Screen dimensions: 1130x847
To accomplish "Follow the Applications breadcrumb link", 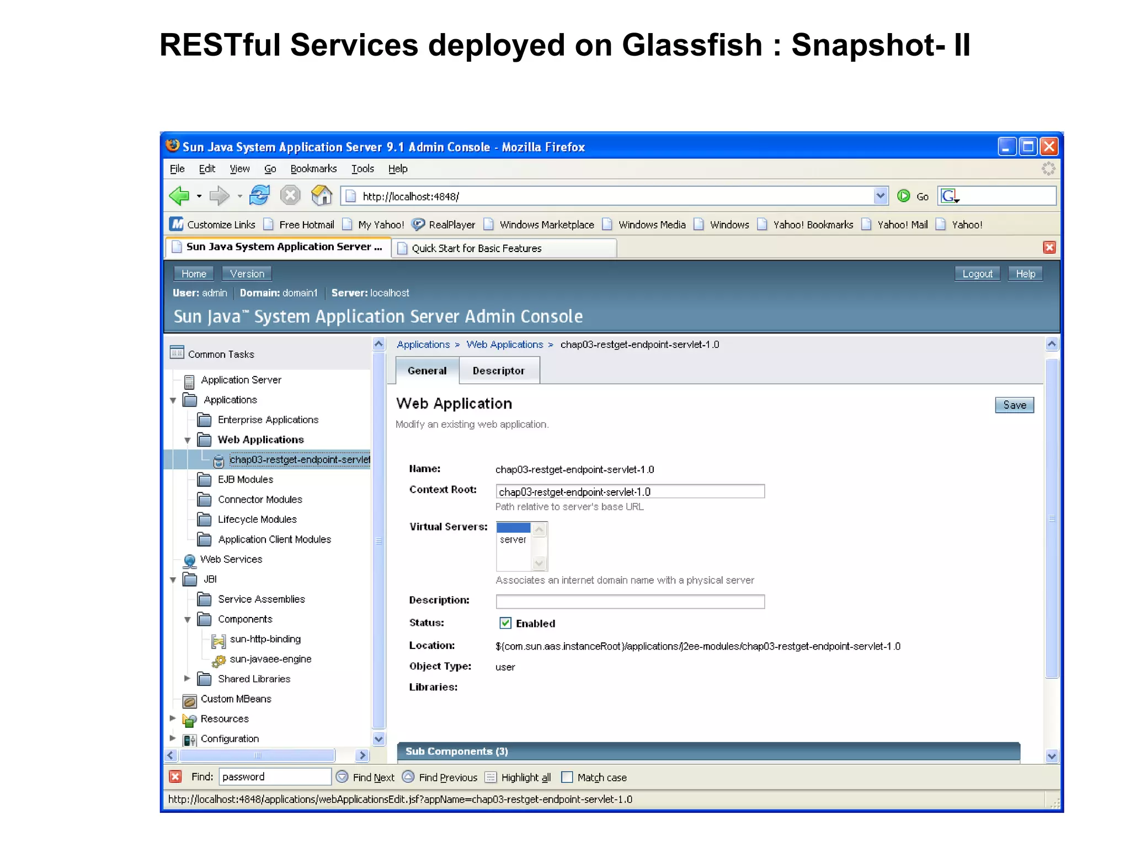I will 423,345.
